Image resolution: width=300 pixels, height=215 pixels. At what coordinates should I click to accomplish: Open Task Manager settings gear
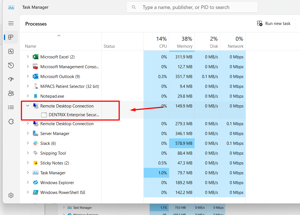click(x=11, y=195)
